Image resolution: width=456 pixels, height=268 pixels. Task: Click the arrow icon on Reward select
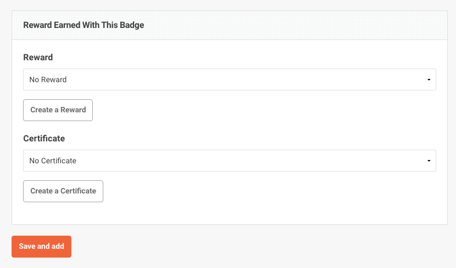[x=429, y=80]
